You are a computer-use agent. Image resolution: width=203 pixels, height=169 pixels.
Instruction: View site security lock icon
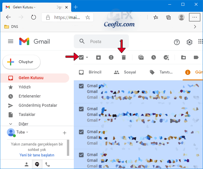[x=48, y=17]
